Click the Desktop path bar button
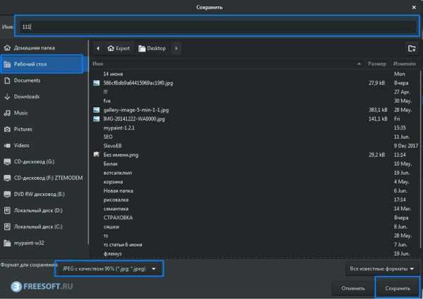Viewport: 423px width, 299px height. (x=152, y=48)
